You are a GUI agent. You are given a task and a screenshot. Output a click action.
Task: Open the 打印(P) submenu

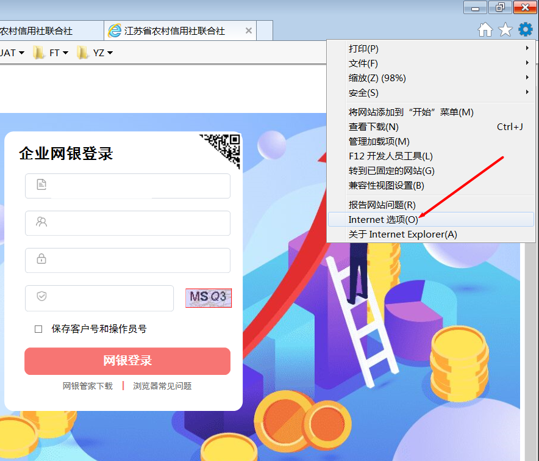pyautogui.click(x=432, y=49)
